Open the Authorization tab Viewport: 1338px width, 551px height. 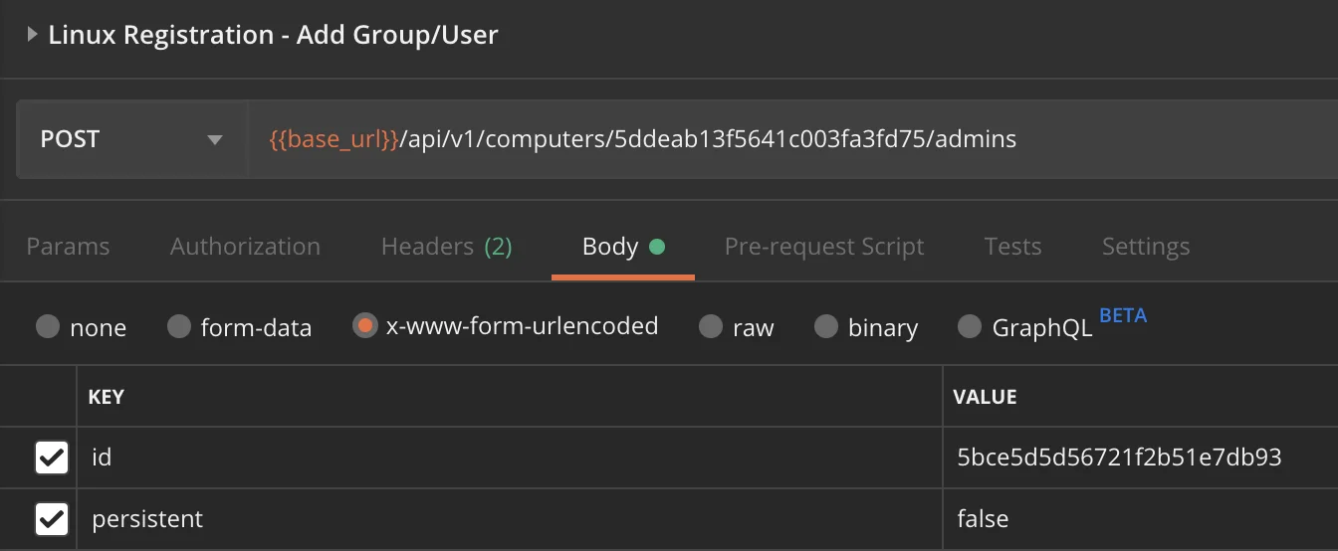245,246
